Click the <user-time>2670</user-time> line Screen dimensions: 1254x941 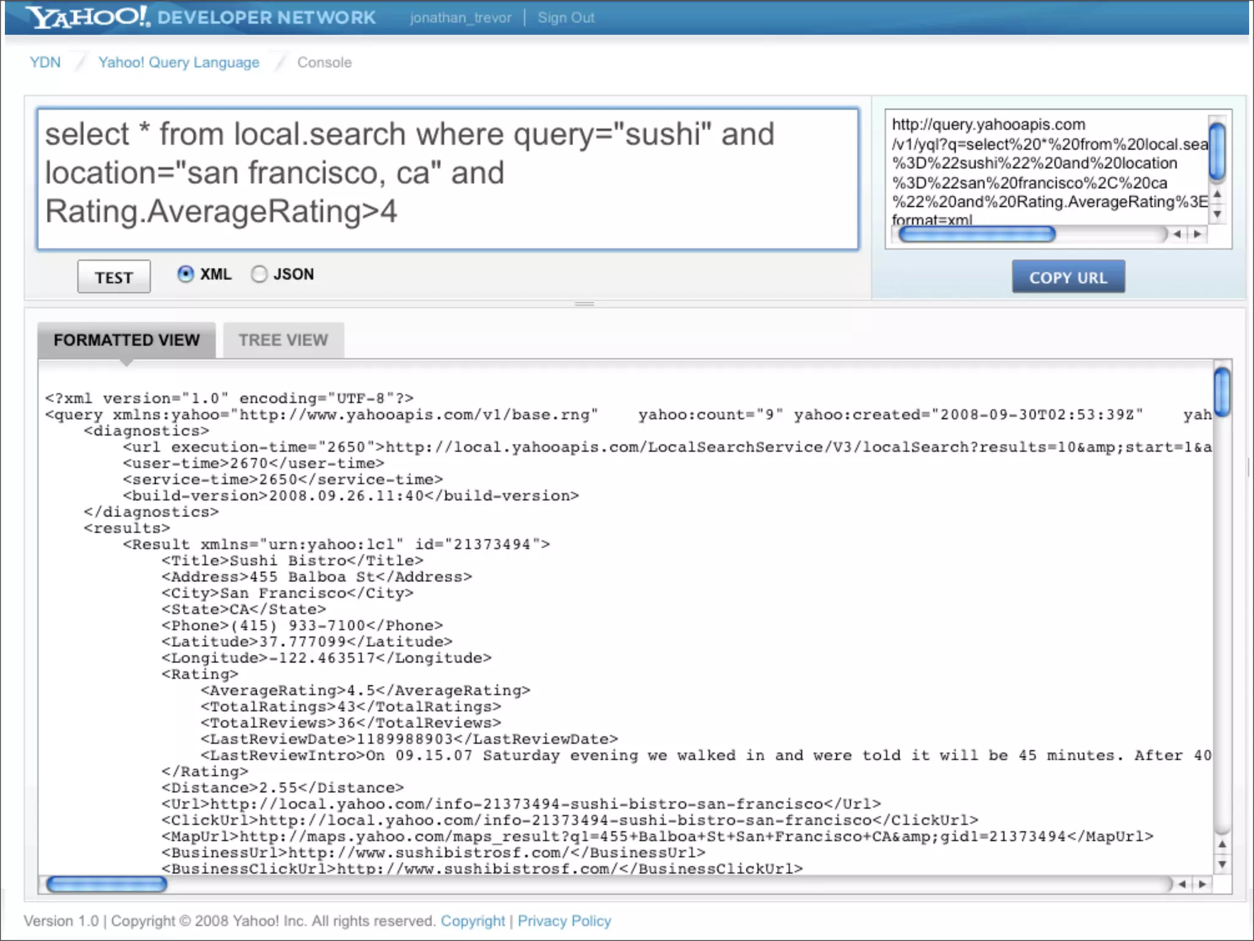[253, 464]
